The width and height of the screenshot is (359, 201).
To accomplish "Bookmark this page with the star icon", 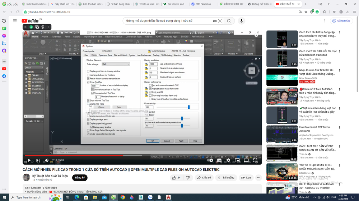I will tap(306, 12).
